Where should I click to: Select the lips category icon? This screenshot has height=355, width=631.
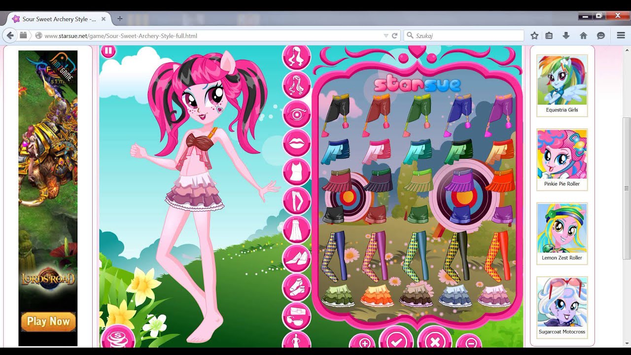296,143
